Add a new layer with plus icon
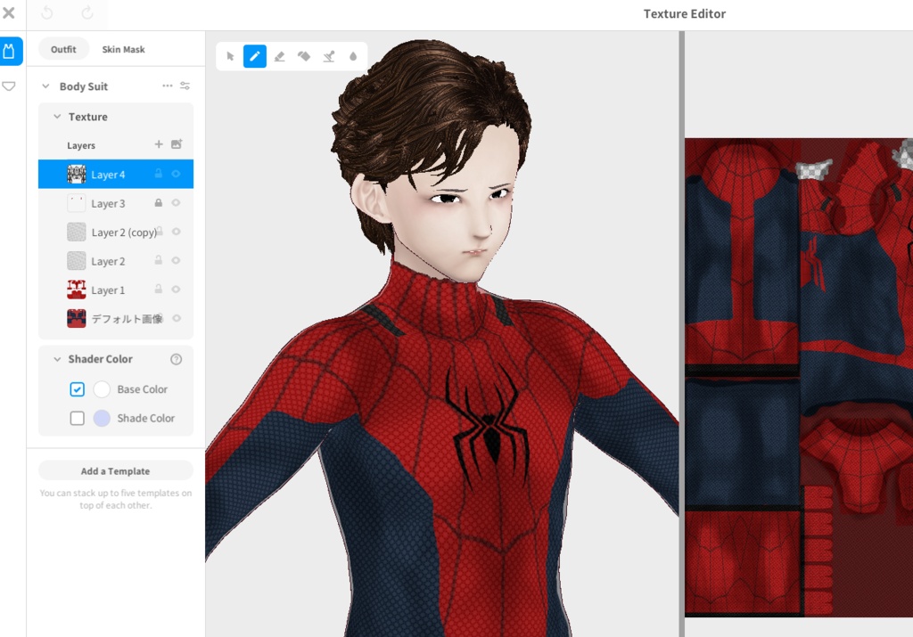 point(159,144)
